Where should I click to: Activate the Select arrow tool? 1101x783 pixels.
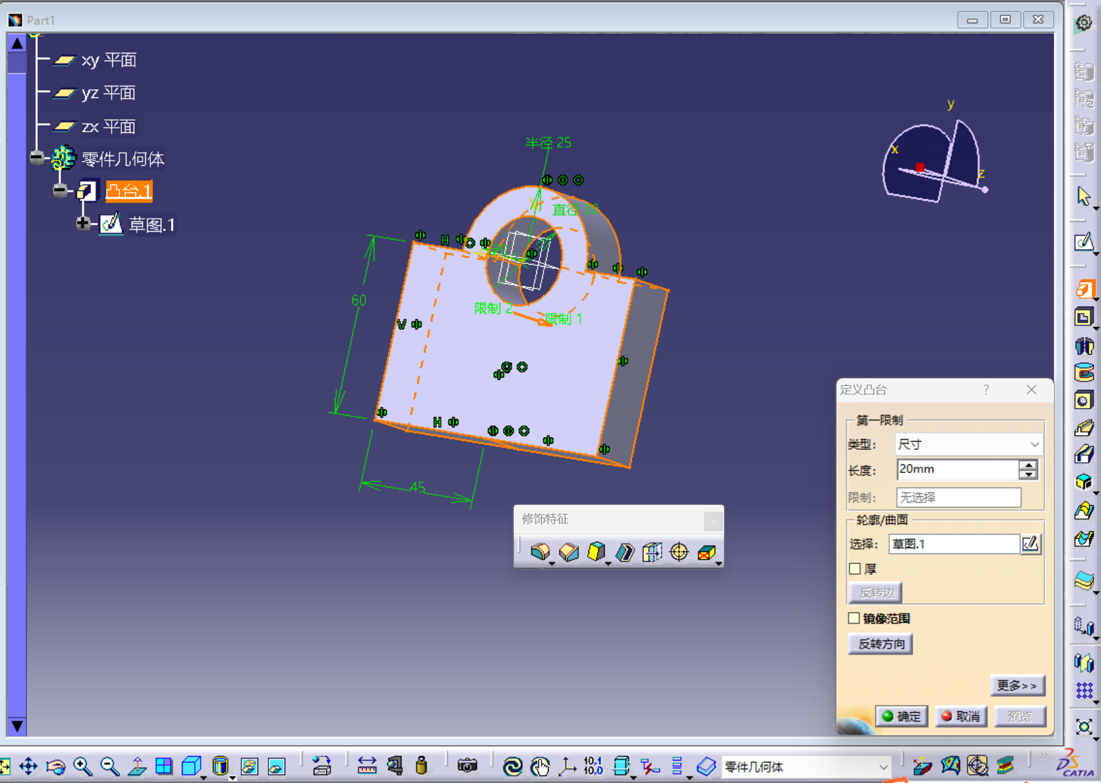[1084, 196]
